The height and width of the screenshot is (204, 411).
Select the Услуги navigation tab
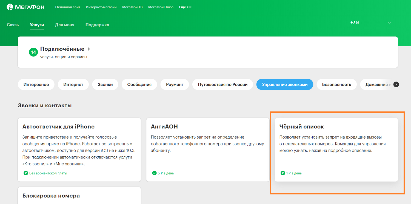(37, 25)
